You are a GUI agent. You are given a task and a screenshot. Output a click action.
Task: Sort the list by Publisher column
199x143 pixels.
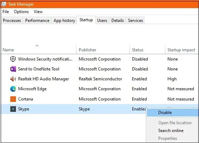pos(88,50)
